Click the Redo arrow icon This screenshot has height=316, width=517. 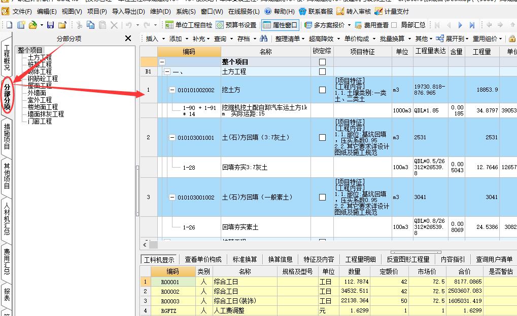tap(147, 25)
